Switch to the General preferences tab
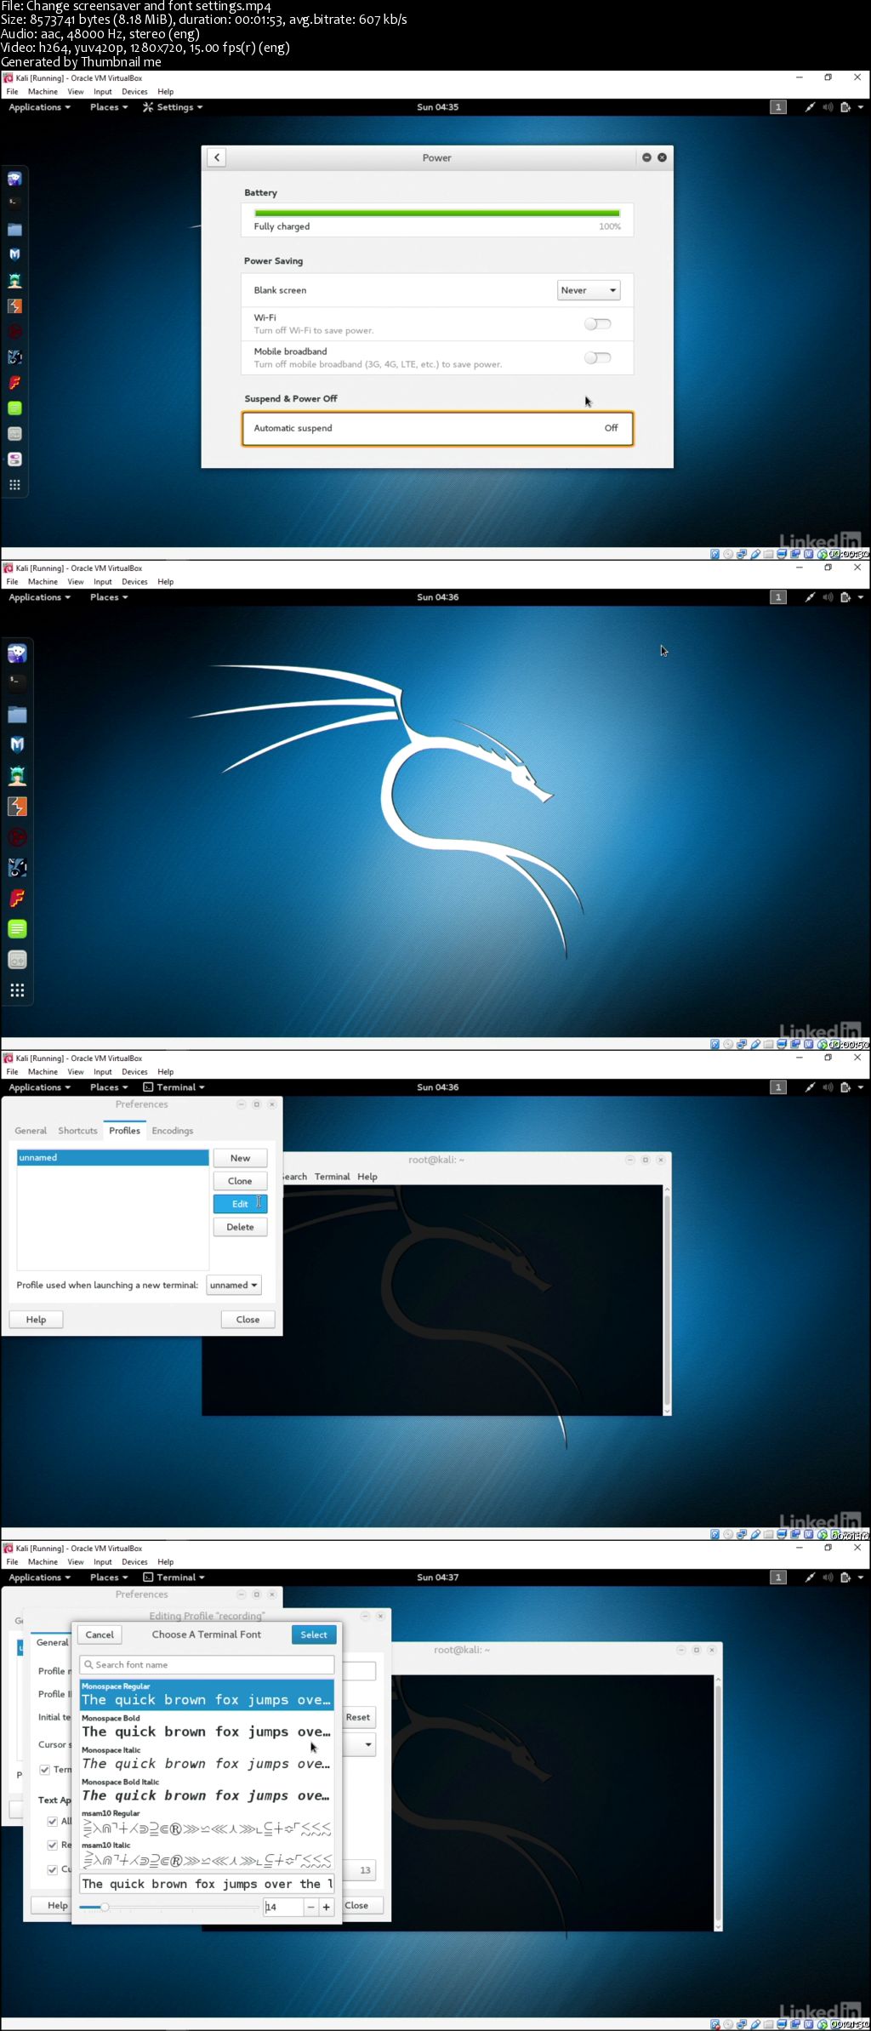This screenshot has height=2031, width=871. coord(31,1131)
